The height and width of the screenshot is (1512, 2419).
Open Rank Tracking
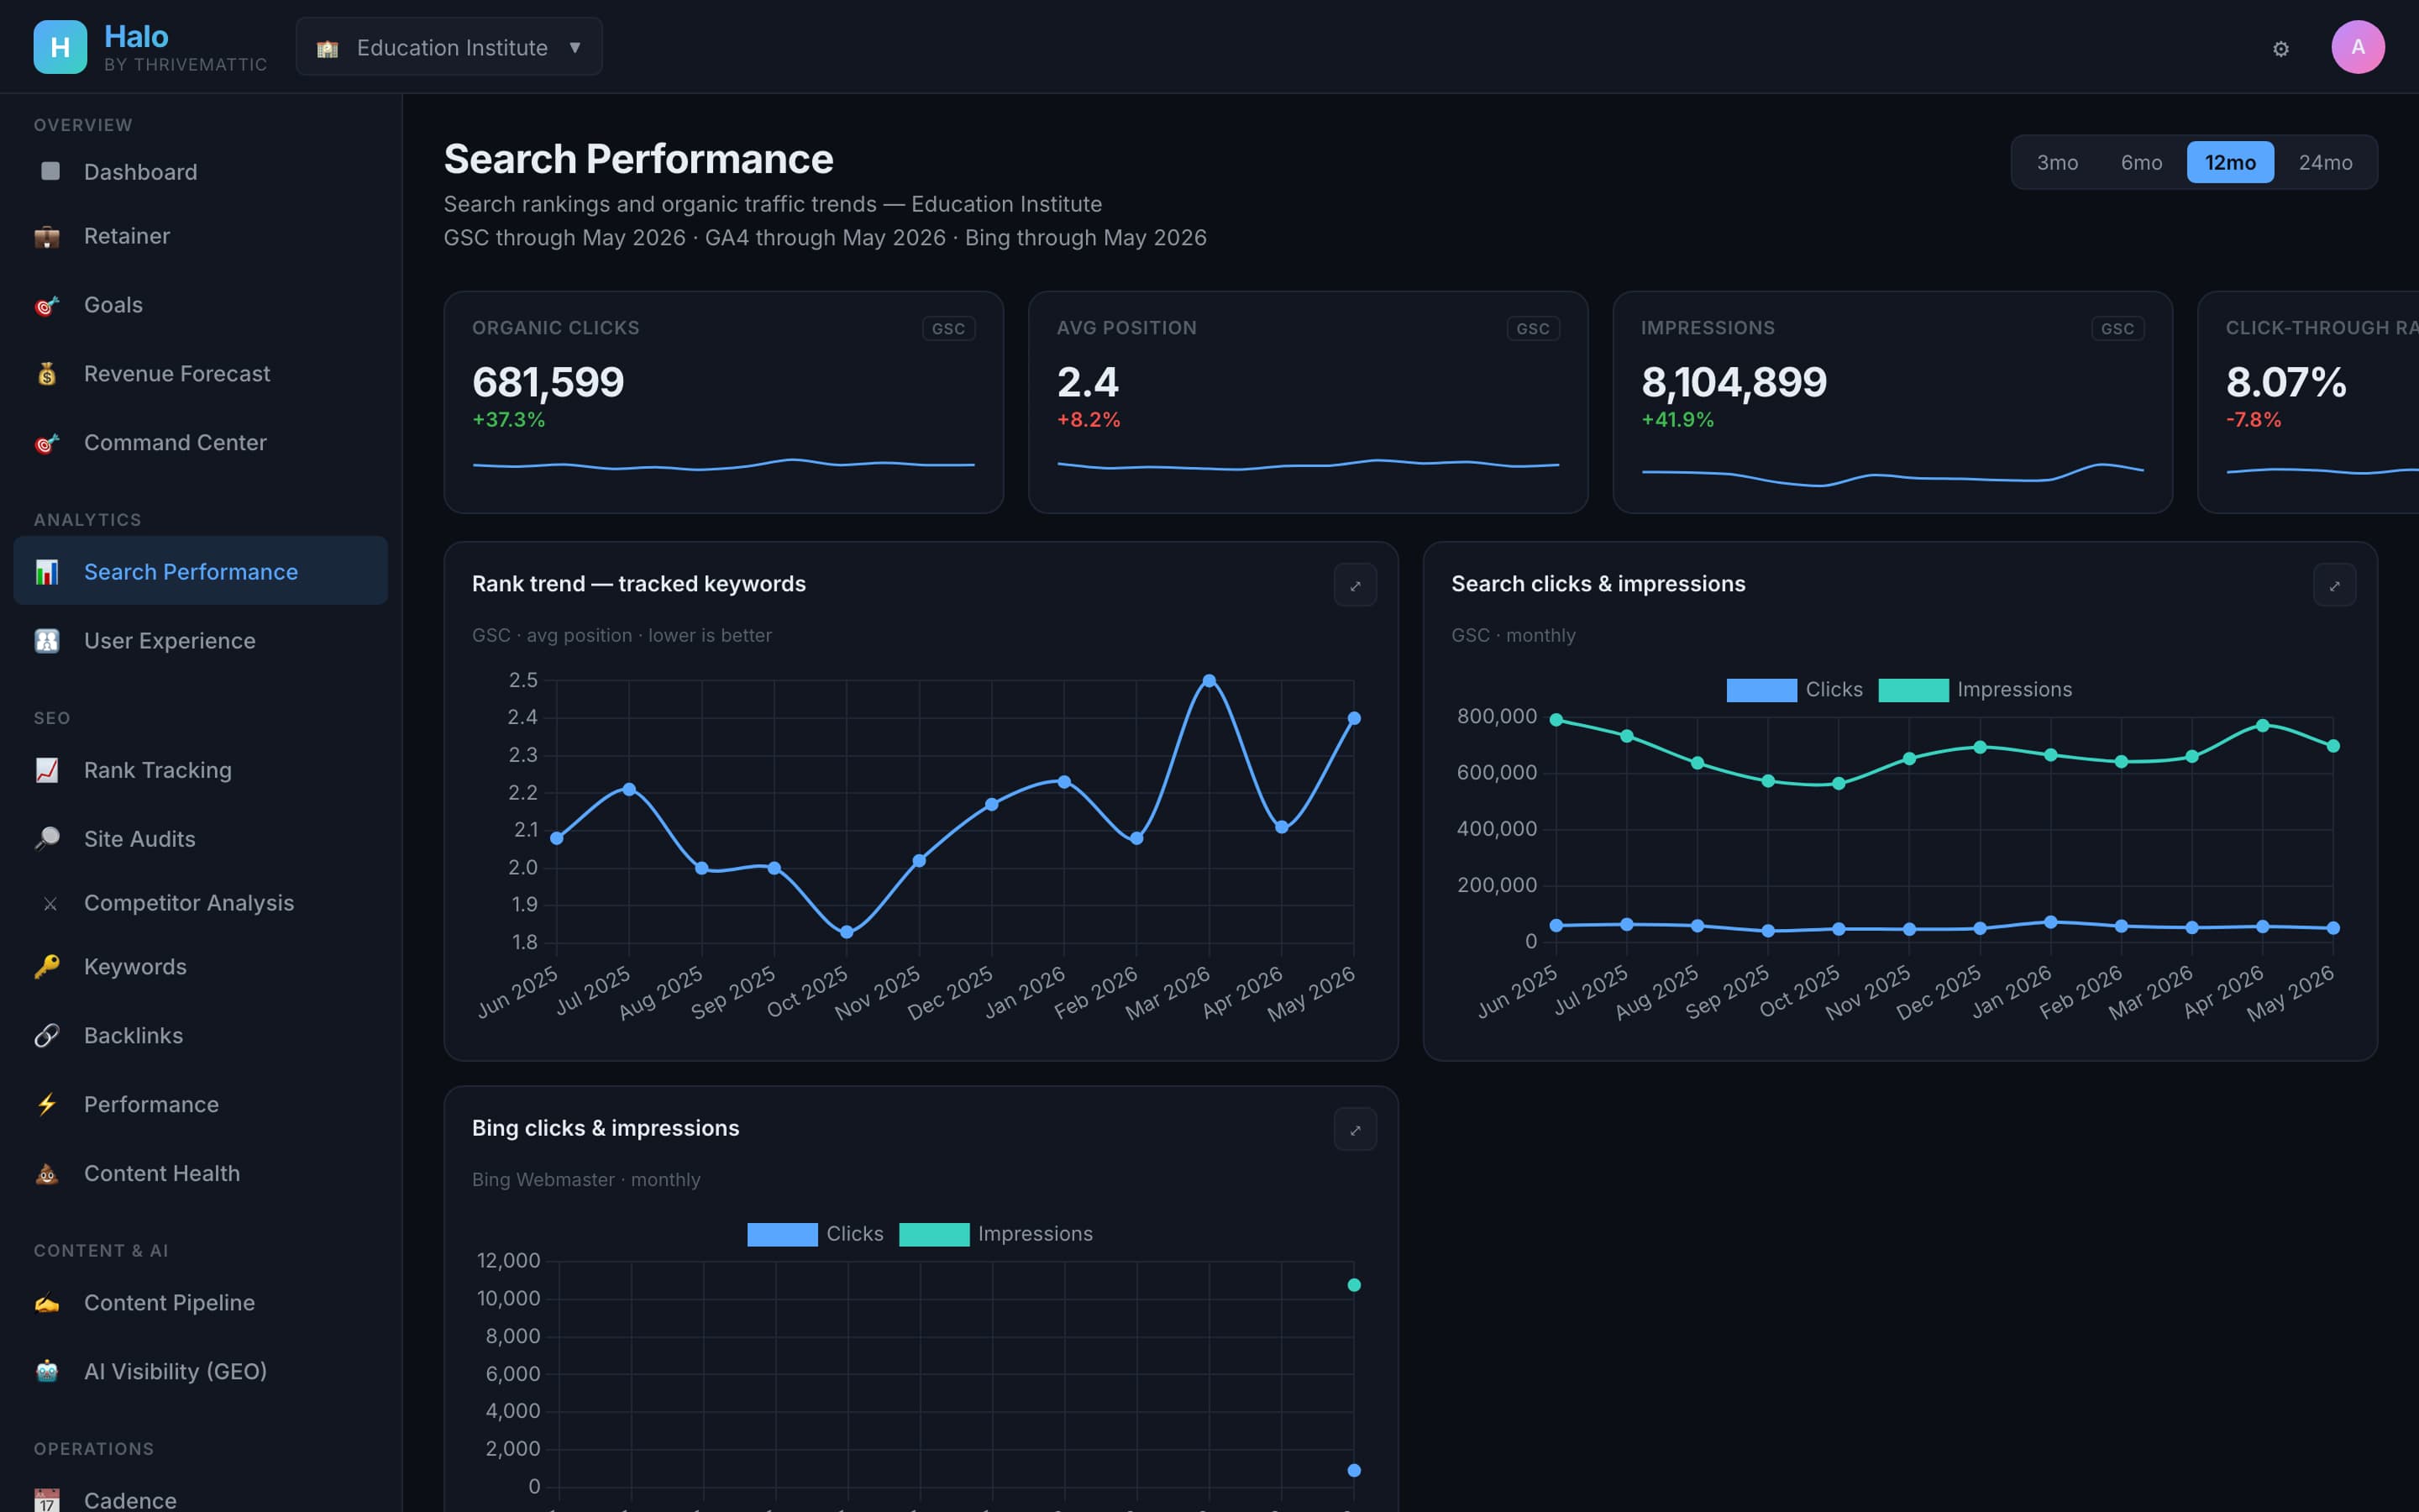tap(200, 770)
